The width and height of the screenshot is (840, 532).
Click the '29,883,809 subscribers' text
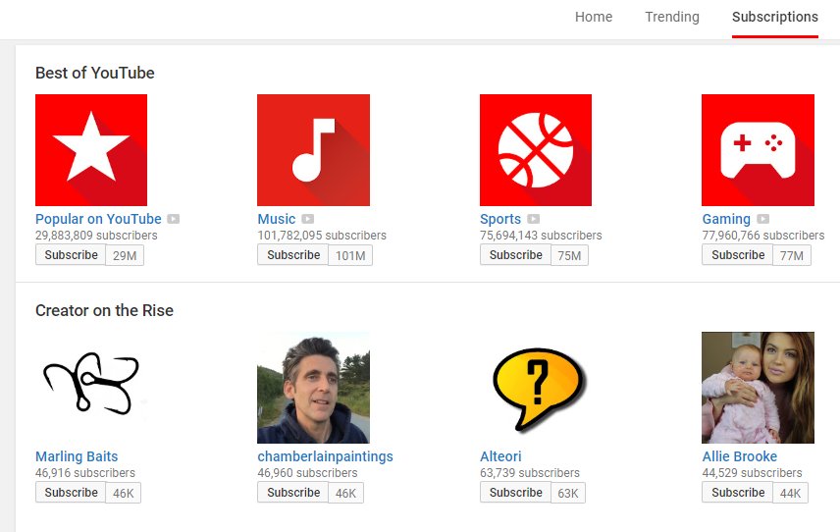tap(96, 236)
